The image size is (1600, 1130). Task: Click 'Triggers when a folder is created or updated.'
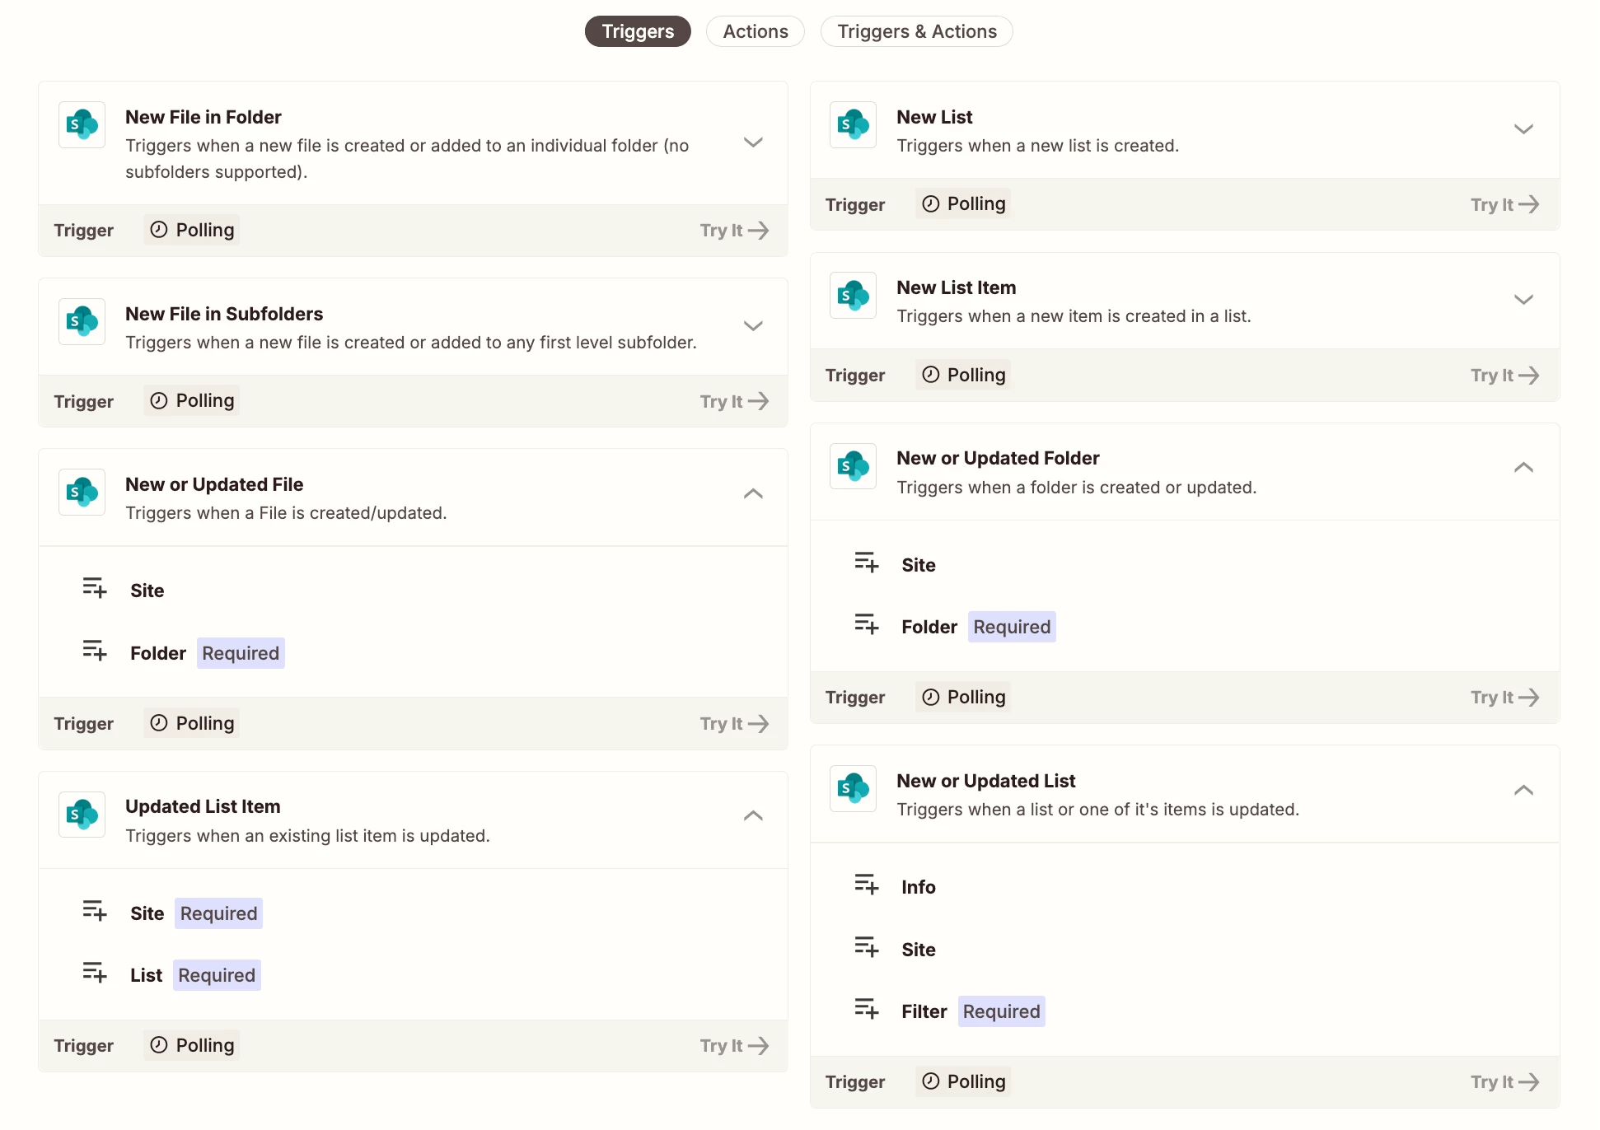(1076, 488)
